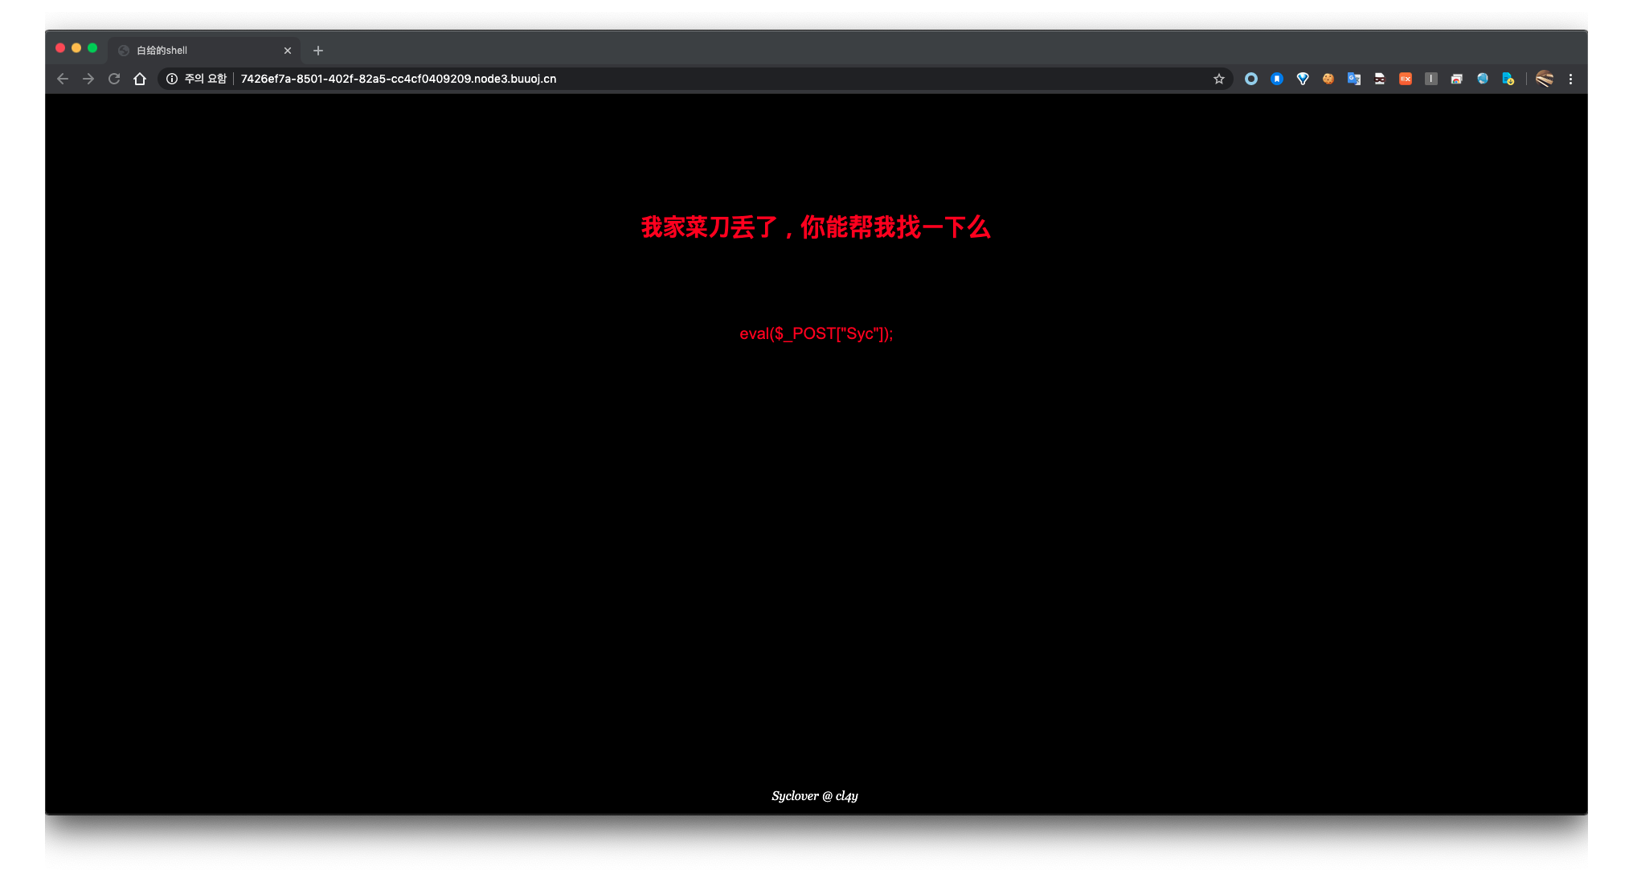Click the diamond-shaped extension icon
Image resolution: width=1633 pixels, height=874 pixels.
(1303, 79)
